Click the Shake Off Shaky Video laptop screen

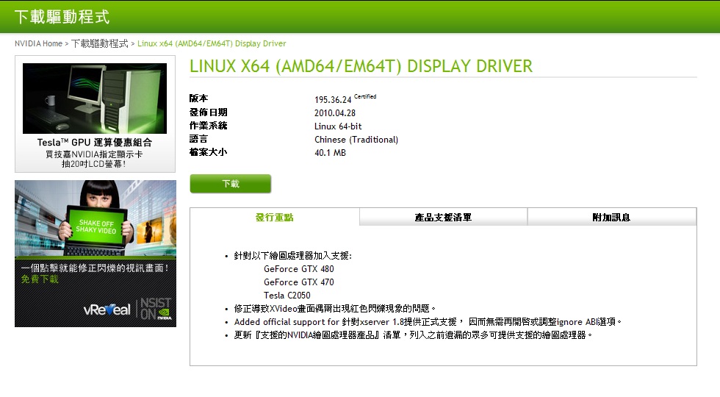click(97, 226)
